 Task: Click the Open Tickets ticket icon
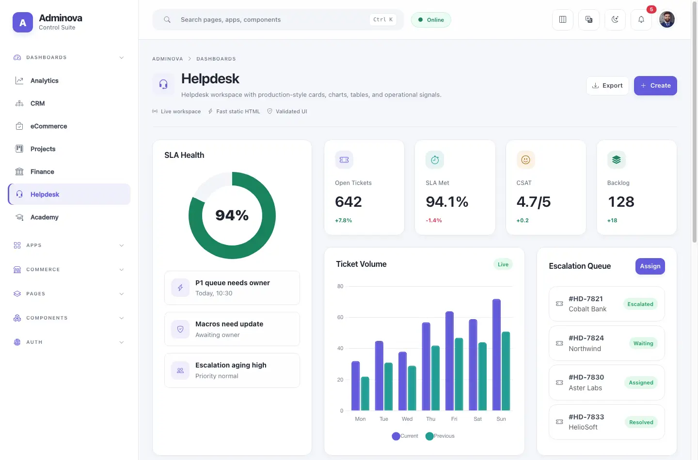[344, 160]
